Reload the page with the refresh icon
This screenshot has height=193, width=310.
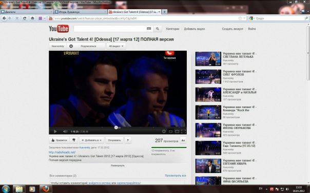click(25, 18)
